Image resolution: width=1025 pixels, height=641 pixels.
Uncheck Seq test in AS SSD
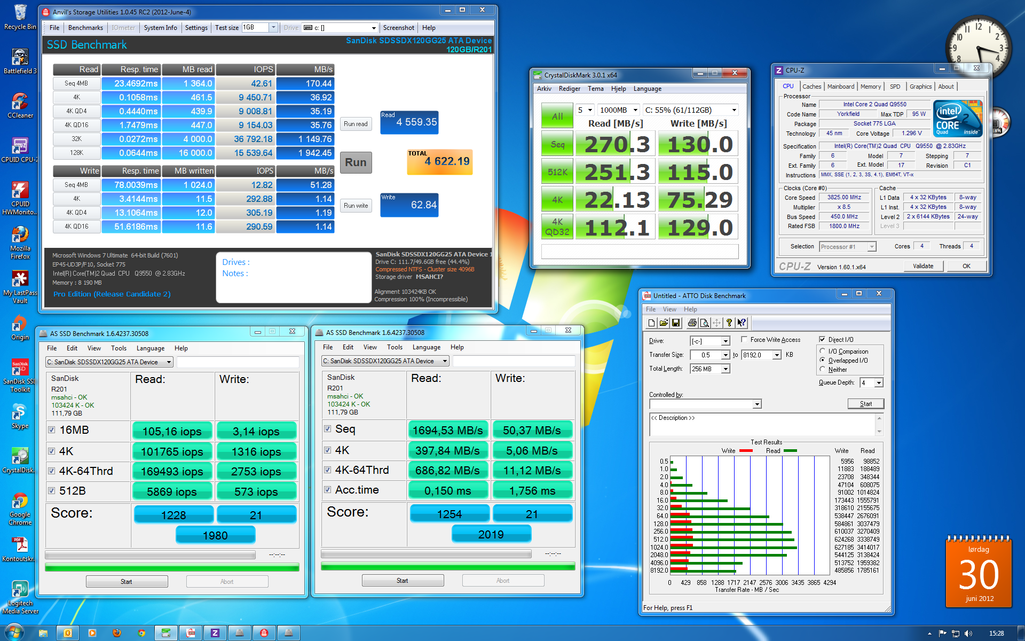click(x=328, y=429)
